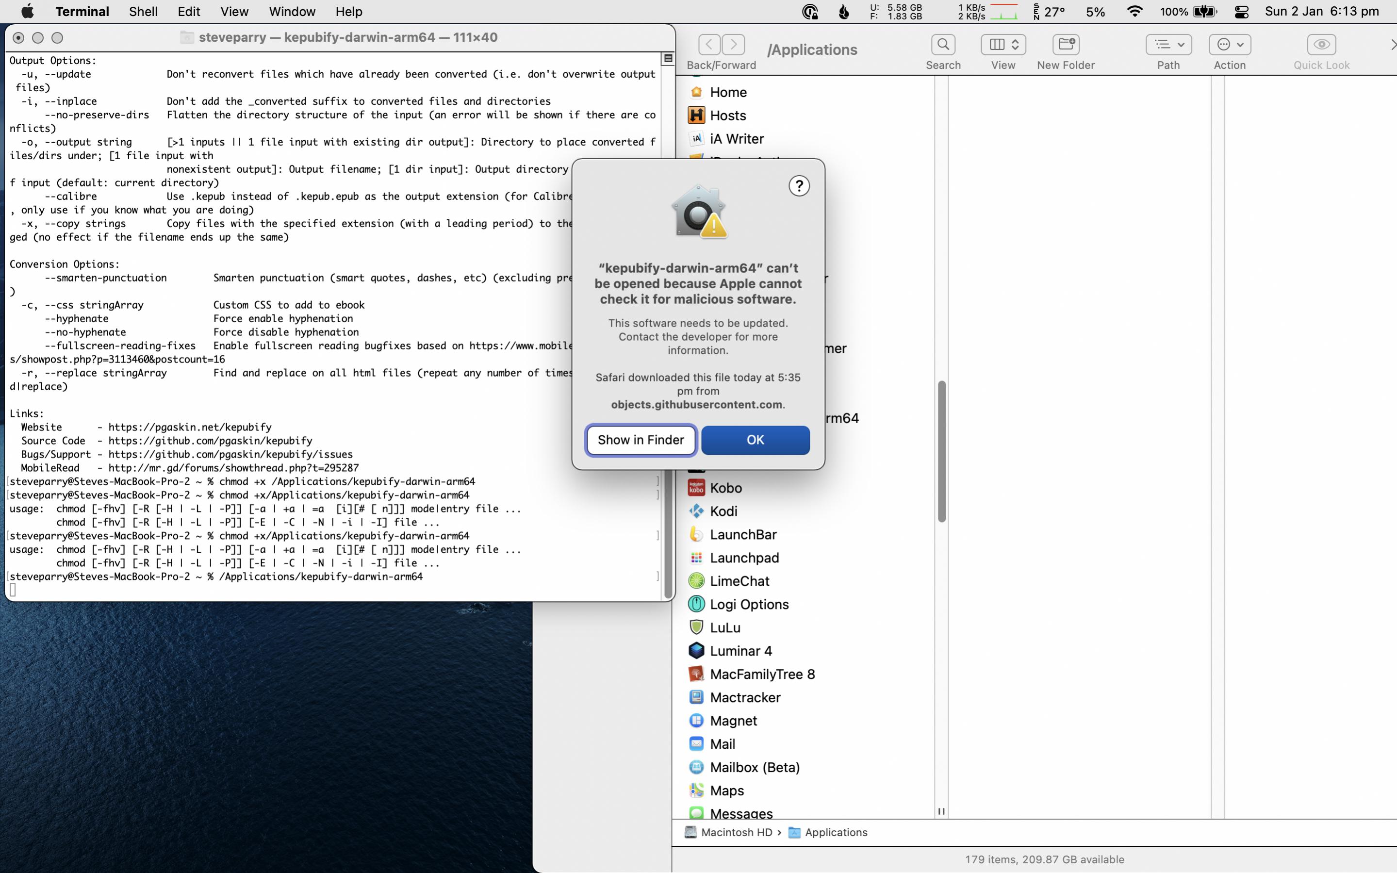1397x873 pixels.
Task: Open the Apple menu
Action: tap(27, 12)
